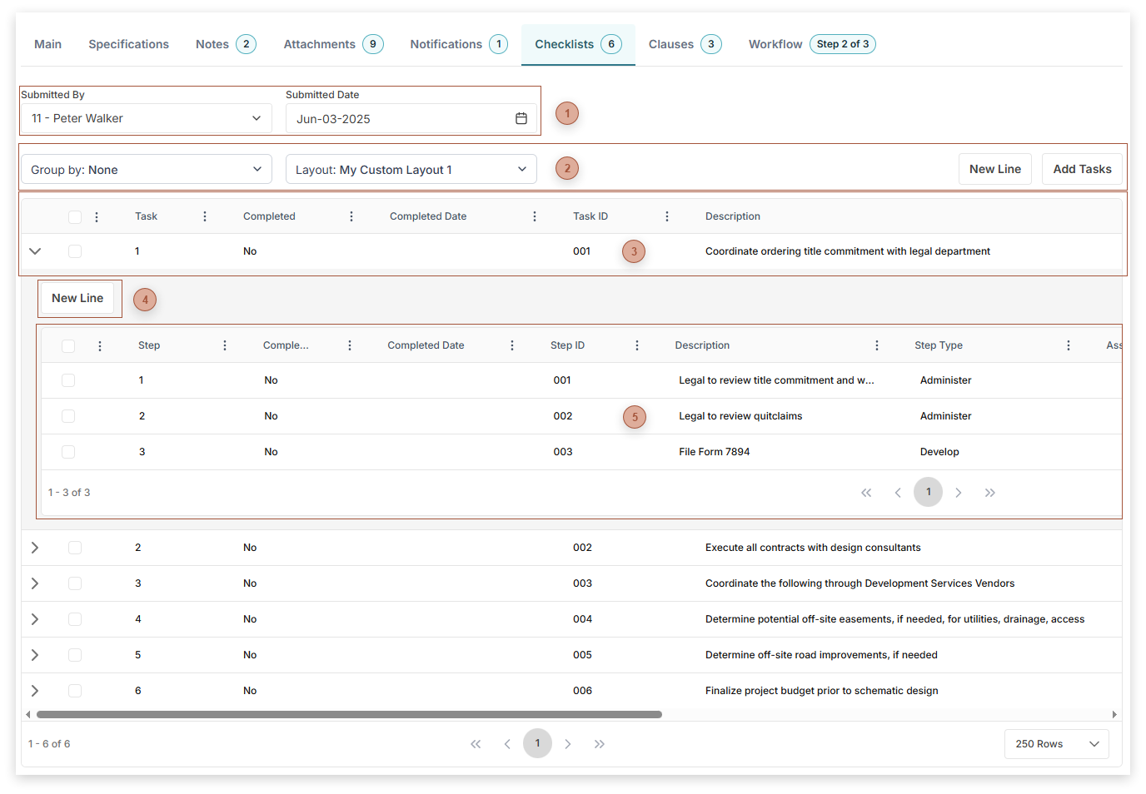The height and width of the screenshot is (794, 1146).
Task: Open the Description column options menu
Action: [x=876, y=345]
